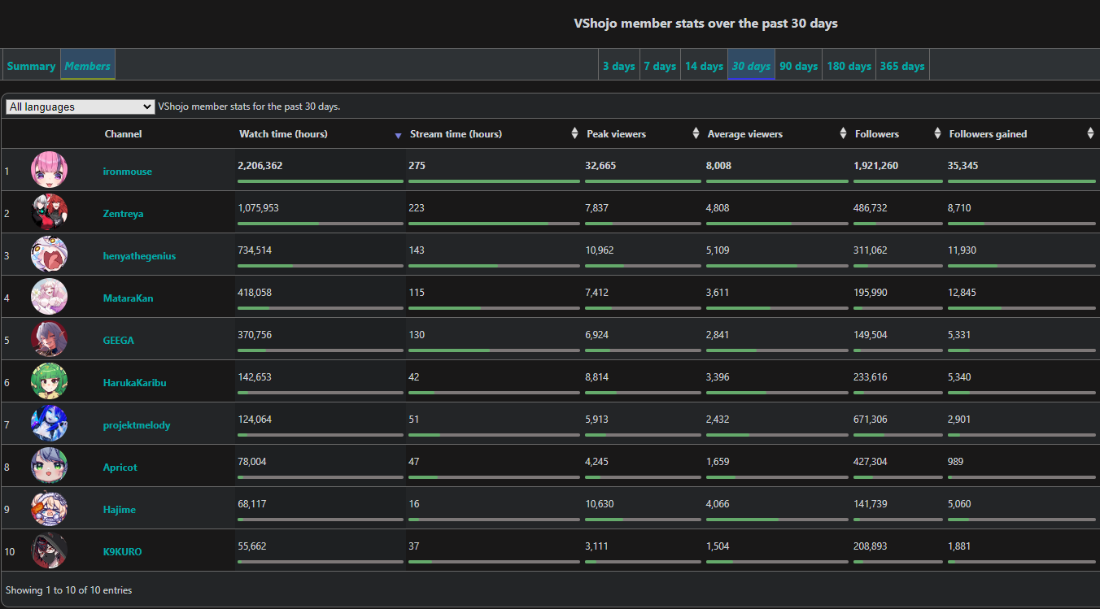
Task: Click Apricot followers gained 989
Action: point(955,462)
